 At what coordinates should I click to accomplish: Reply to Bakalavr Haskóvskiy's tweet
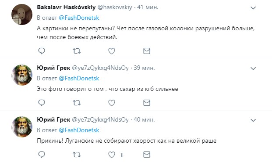pos(42,51)
